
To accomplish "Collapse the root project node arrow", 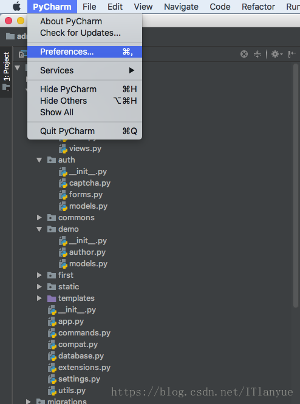I will click(x=17, y=68).
